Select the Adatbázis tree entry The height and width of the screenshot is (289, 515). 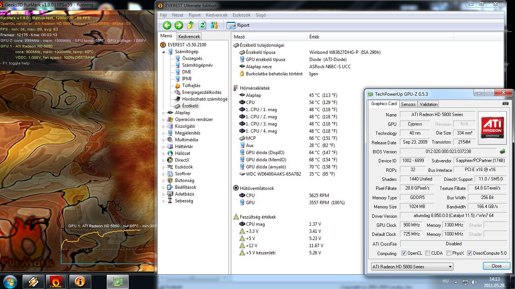pos(184,194)
